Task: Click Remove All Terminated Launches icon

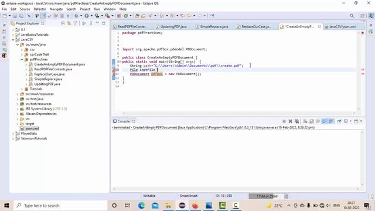Action: pyautogui.click(x=297, y=121)
